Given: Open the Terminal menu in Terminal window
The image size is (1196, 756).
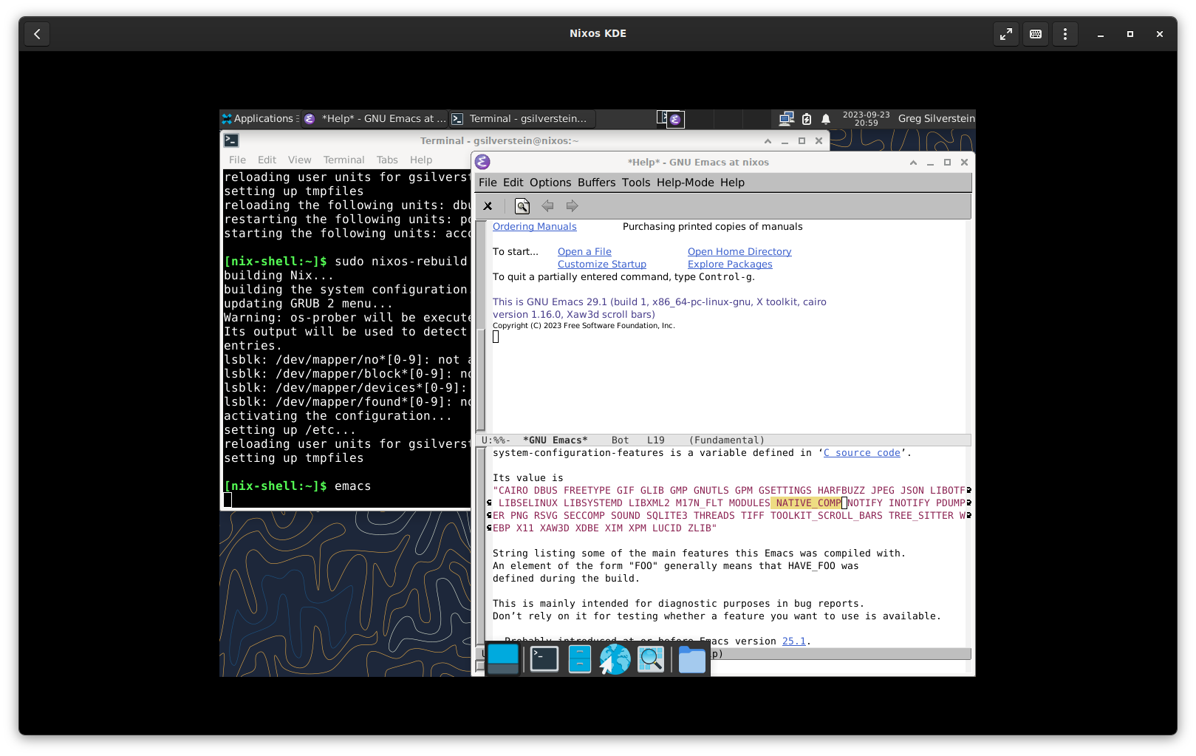Looking at the screenshot, I should (x=344, y=160).
